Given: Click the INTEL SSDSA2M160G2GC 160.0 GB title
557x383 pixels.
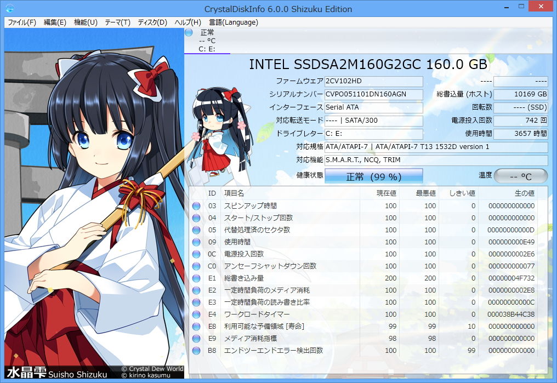Looking at the screenshot, I should (368, 65).
